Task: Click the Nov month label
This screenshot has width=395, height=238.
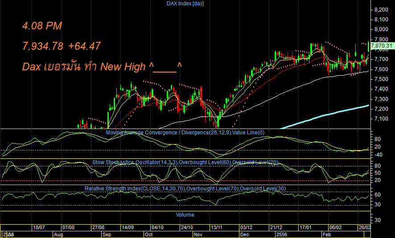Action: pyautogui.click(x=198, y=234)
